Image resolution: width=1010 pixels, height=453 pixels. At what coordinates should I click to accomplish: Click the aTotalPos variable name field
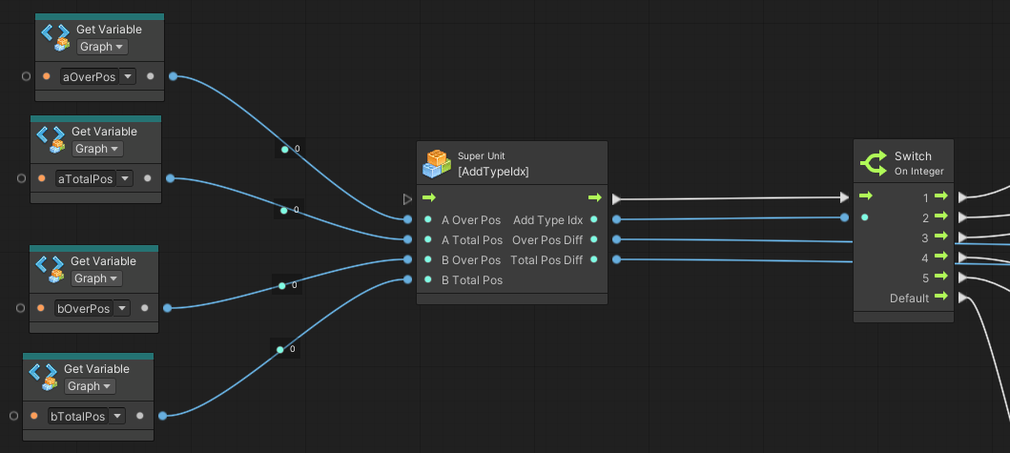pos(86,177)
